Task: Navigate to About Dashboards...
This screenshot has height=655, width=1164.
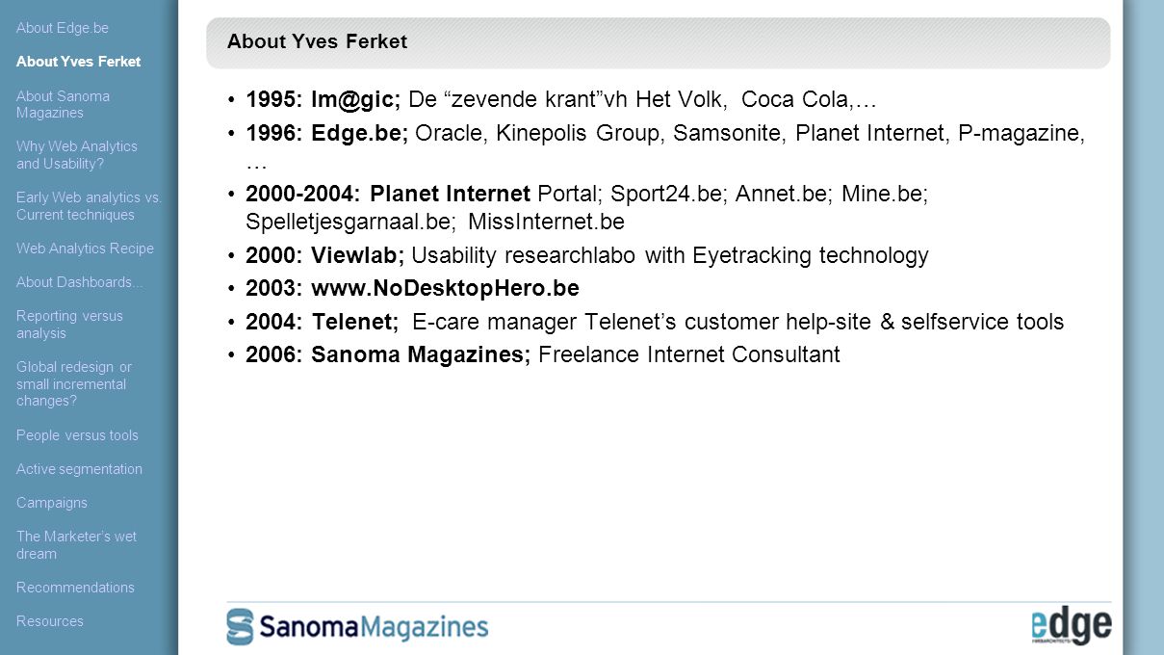Action: (x=79, y=282)
